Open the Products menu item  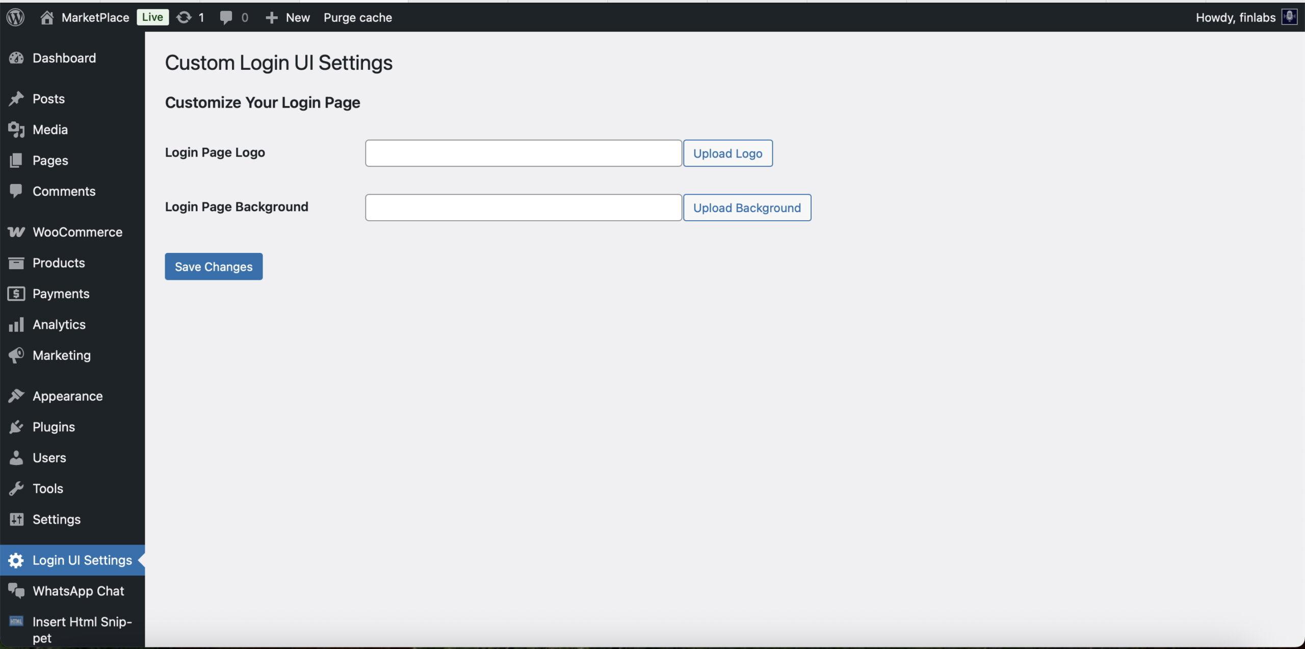(59, 263)
